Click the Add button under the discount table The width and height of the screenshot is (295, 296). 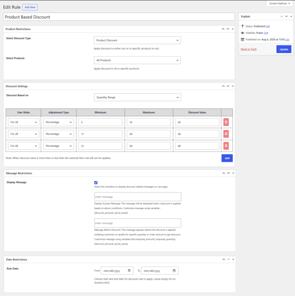(x=227, y=158)
